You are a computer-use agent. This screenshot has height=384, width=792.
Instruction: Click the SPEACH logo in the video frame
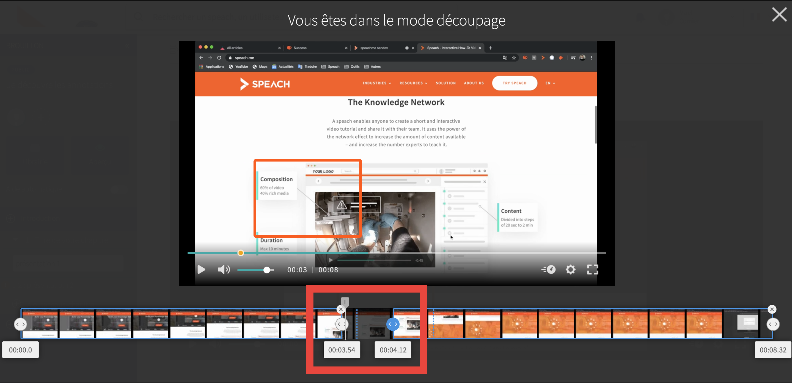pos(265,84)
